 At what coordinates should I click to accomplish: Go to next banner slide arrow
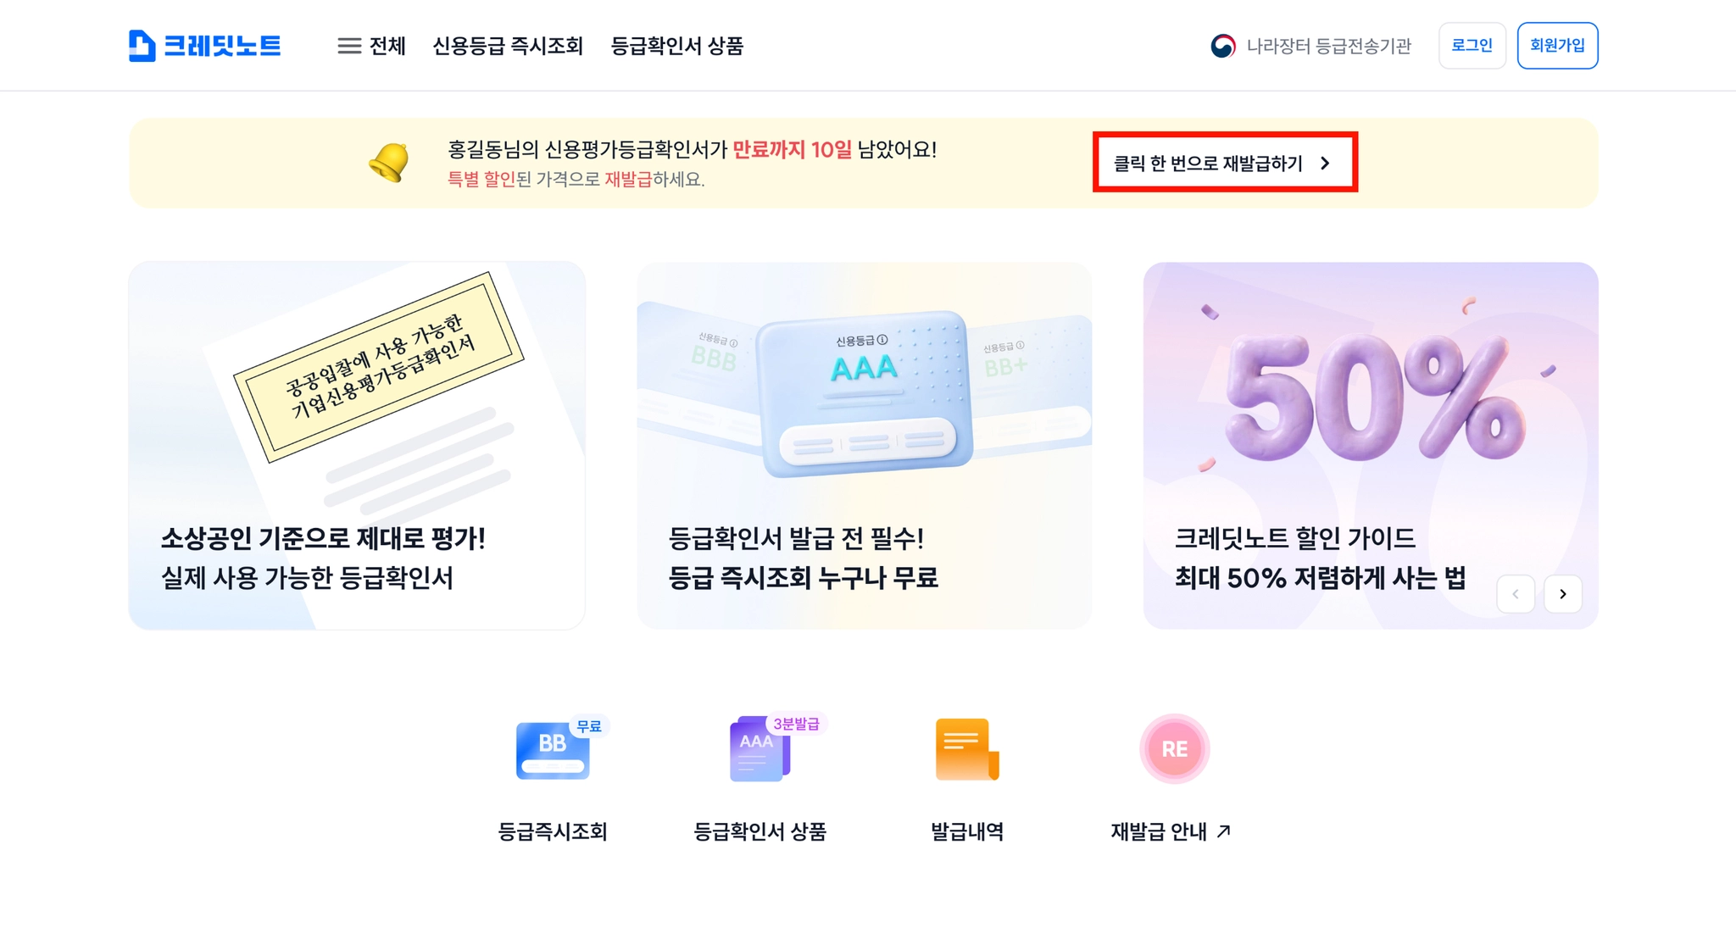[x=1562, y=594]
